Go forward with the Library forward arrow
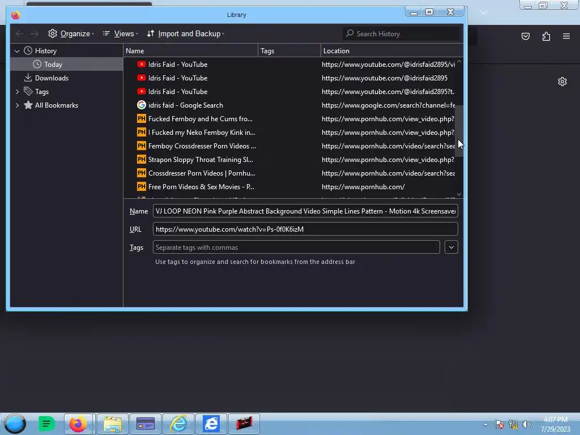This screenshot has height=435, width=580. (x=35, y=33)
